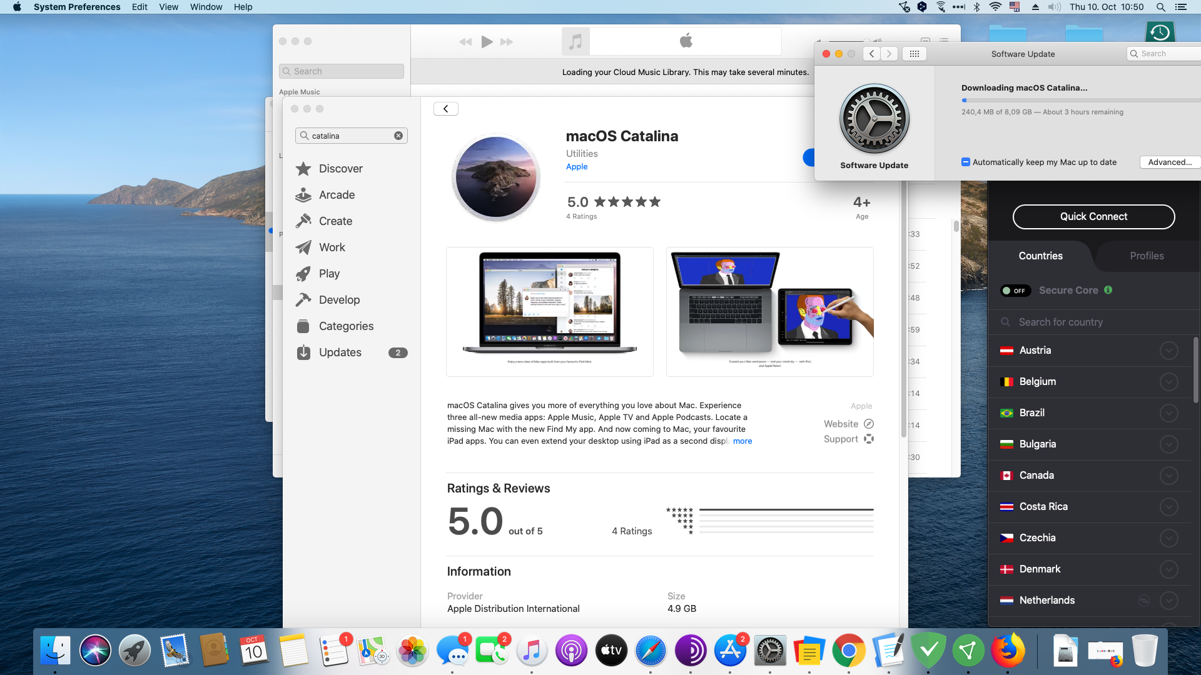Expand Czechia server list
Image resolution: width=1201 pixels, height=675 pixels.
[1168, 538]
